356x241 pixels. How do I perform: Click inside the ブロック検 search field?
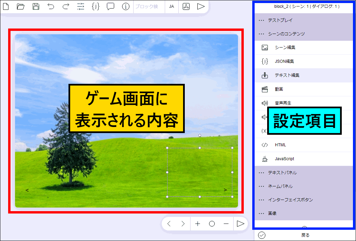(149, 6)
